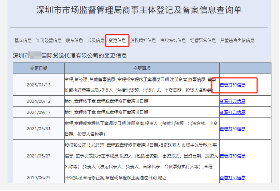
Task: Switch to the 许可经营信息 tab
Action: [49, 40]
